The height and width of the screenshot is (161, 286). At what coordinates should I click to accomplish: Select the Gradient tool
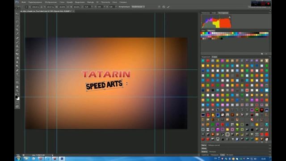[17, 58]
